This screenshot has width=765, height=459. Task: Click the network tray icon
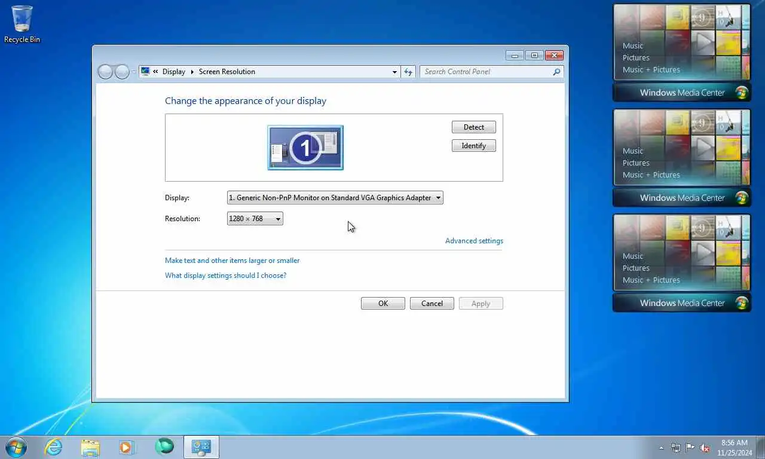click(676, 448)
